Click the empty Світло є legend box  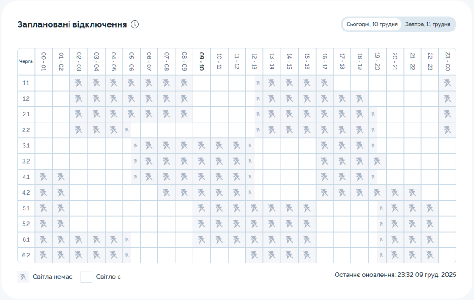pos(87,277)
